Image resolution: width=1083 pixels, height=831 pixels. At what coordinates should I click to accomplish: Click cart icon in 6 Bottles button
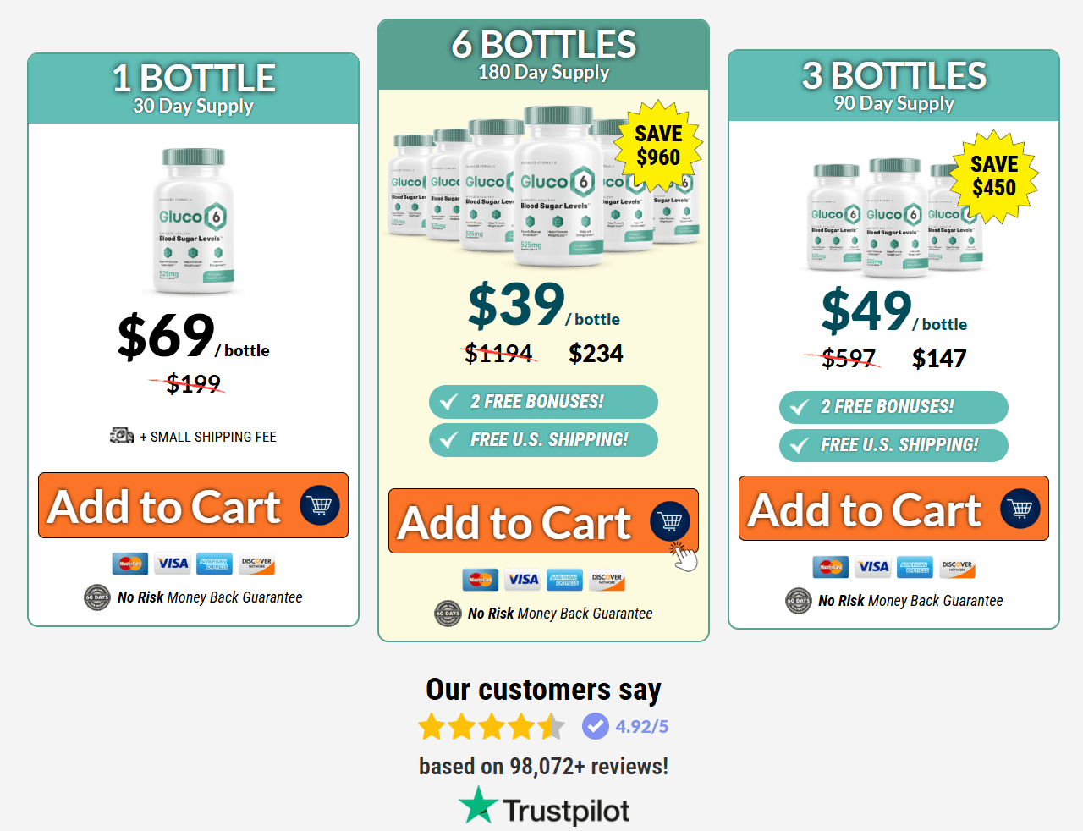pyautogui.click(x=670, y=521)
